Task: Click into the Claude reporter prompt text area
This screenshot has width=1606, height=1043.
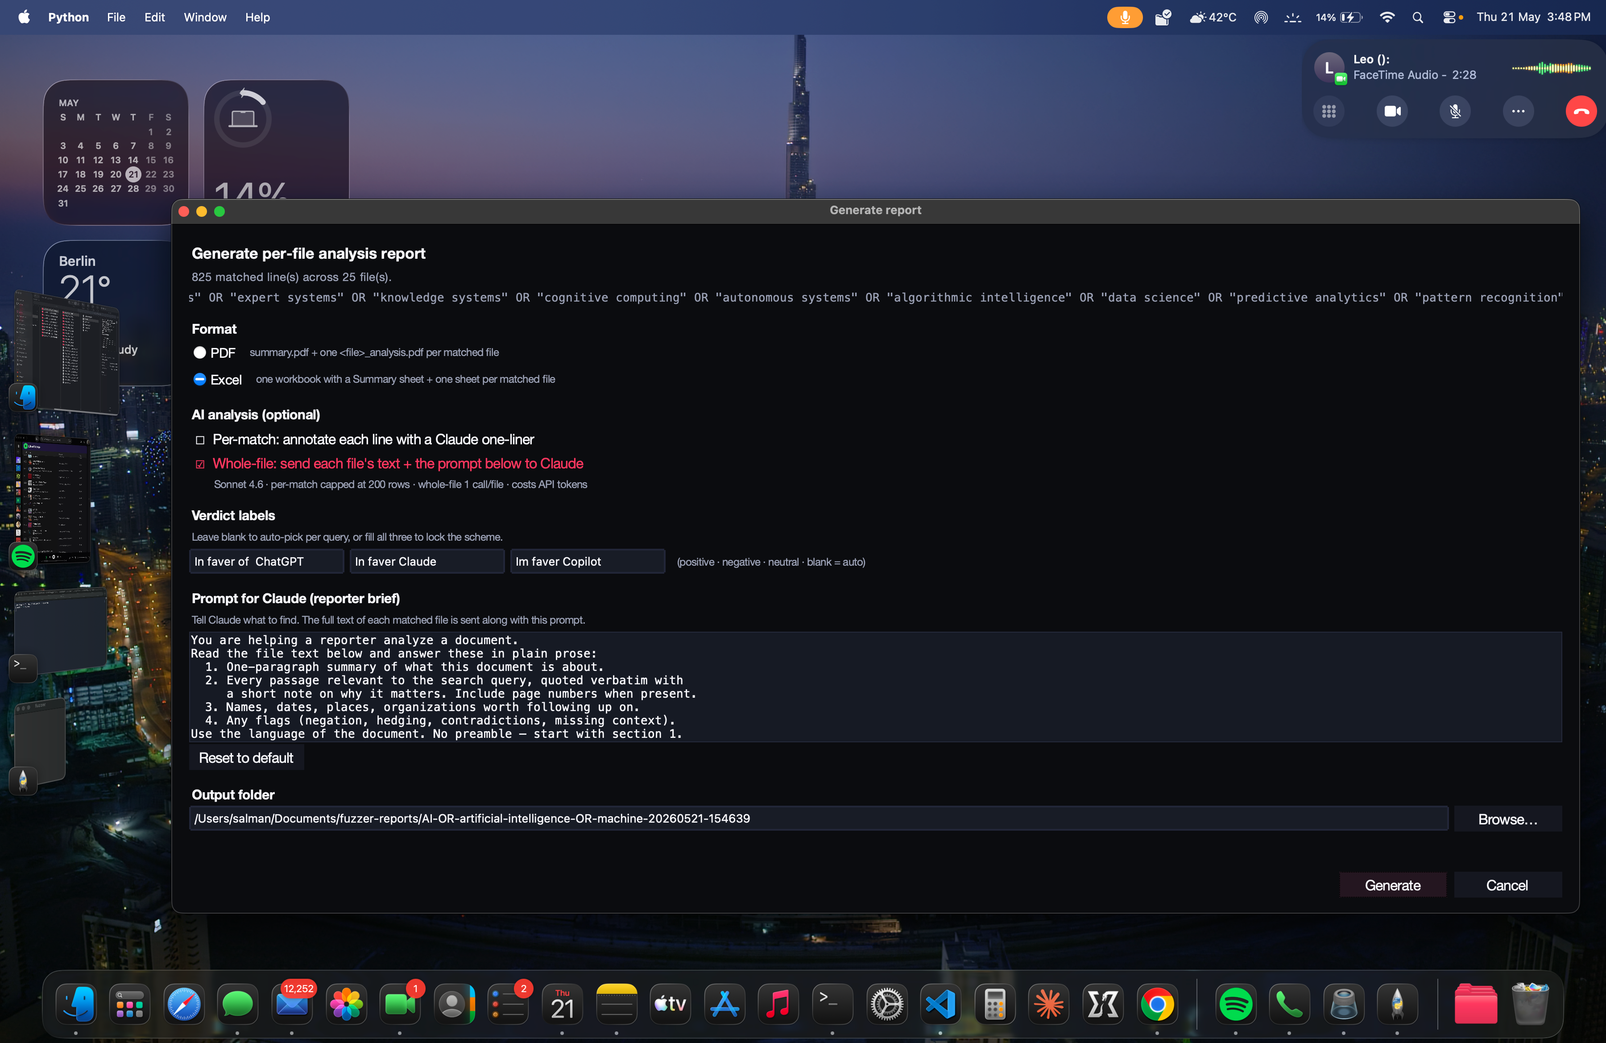Action: click(x=876, y=687)
